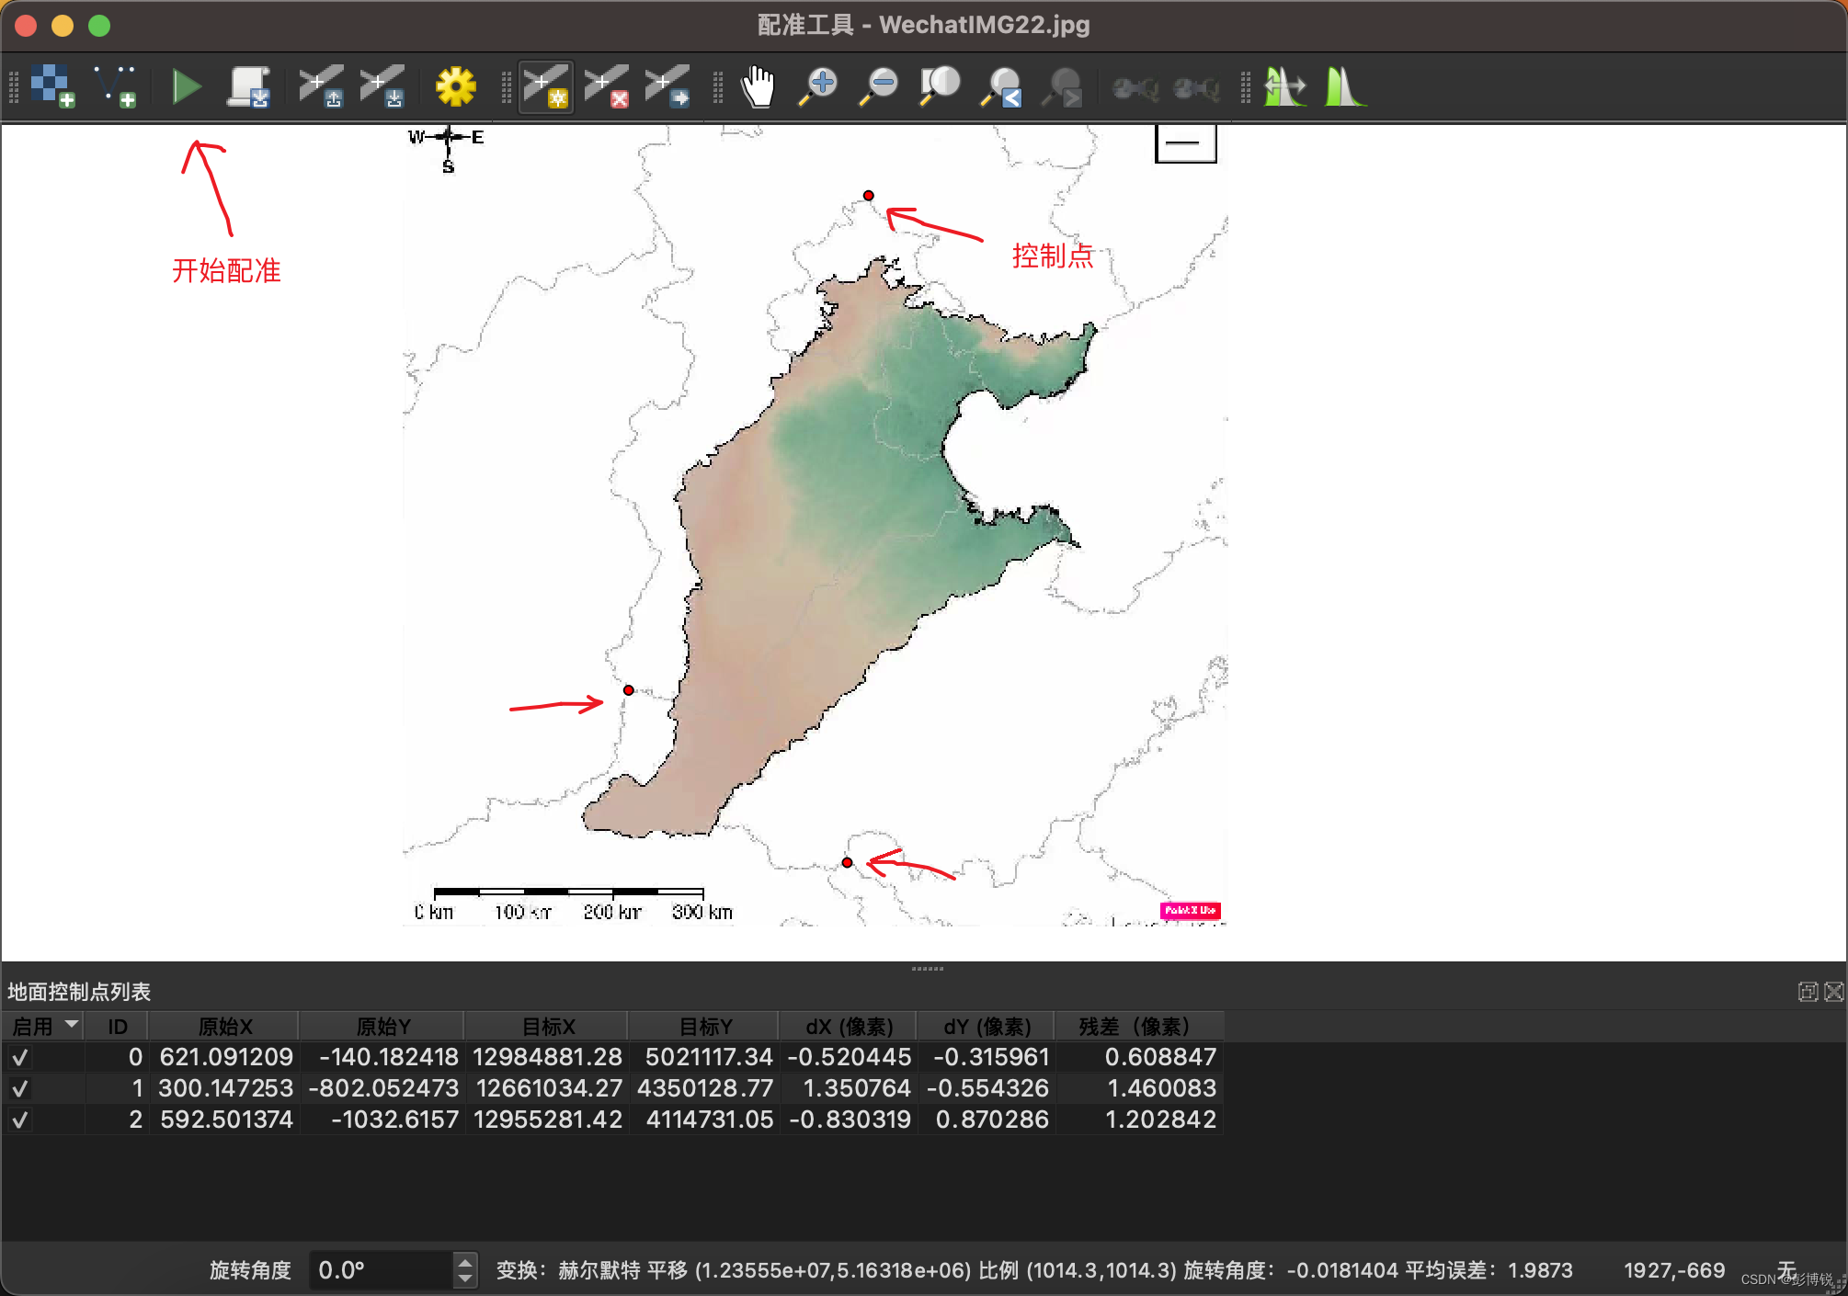This screenshot has height=1296, width=1848.
Task: Save GCP points to file
Action: click(x=382, y=86)
